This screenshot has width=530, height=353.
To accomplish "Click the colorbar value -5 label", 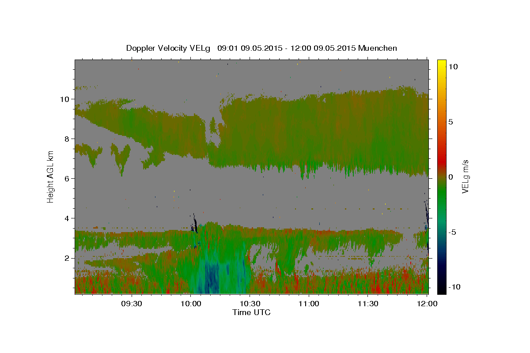I will click(x=453, y=232).
